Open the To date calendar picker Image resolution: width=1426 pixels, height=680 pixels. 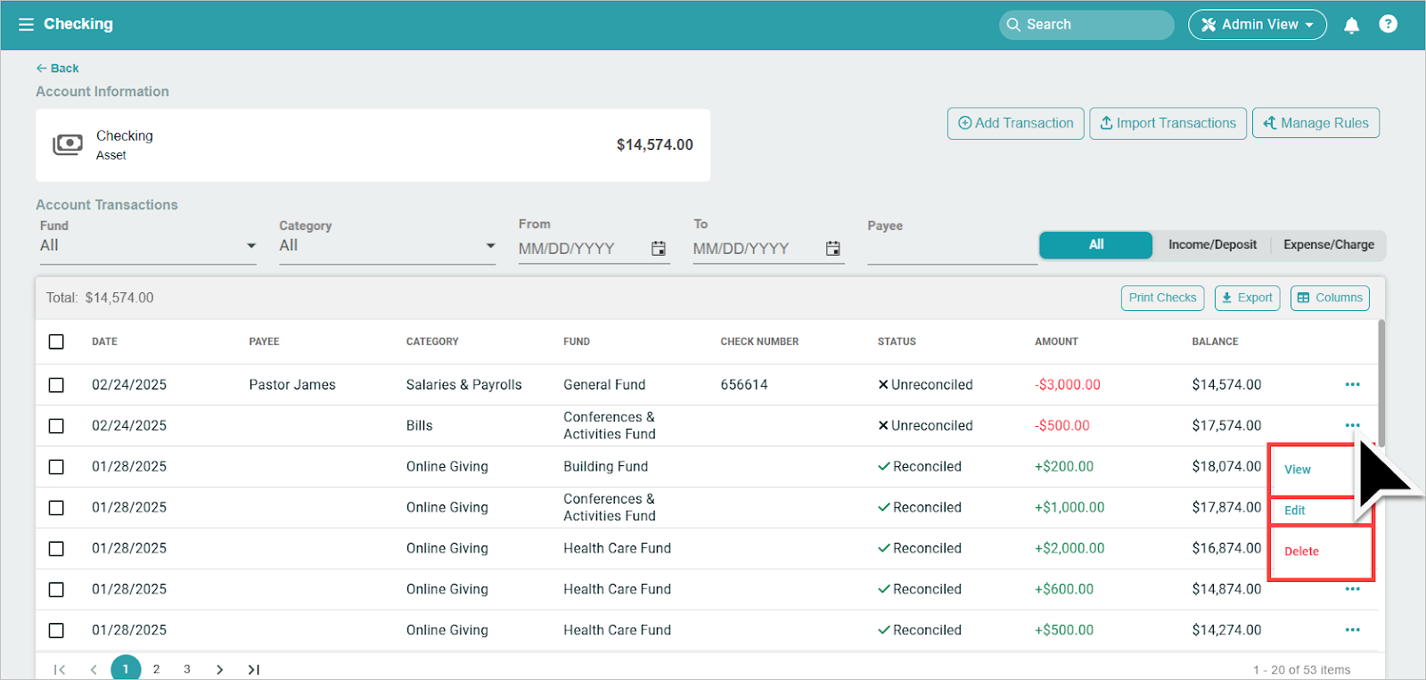pyautogui.click(x=832, y=249)
